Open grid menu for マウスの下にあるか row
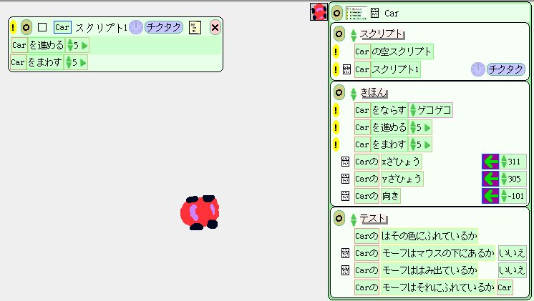534x301 pixels. [345, 253]
